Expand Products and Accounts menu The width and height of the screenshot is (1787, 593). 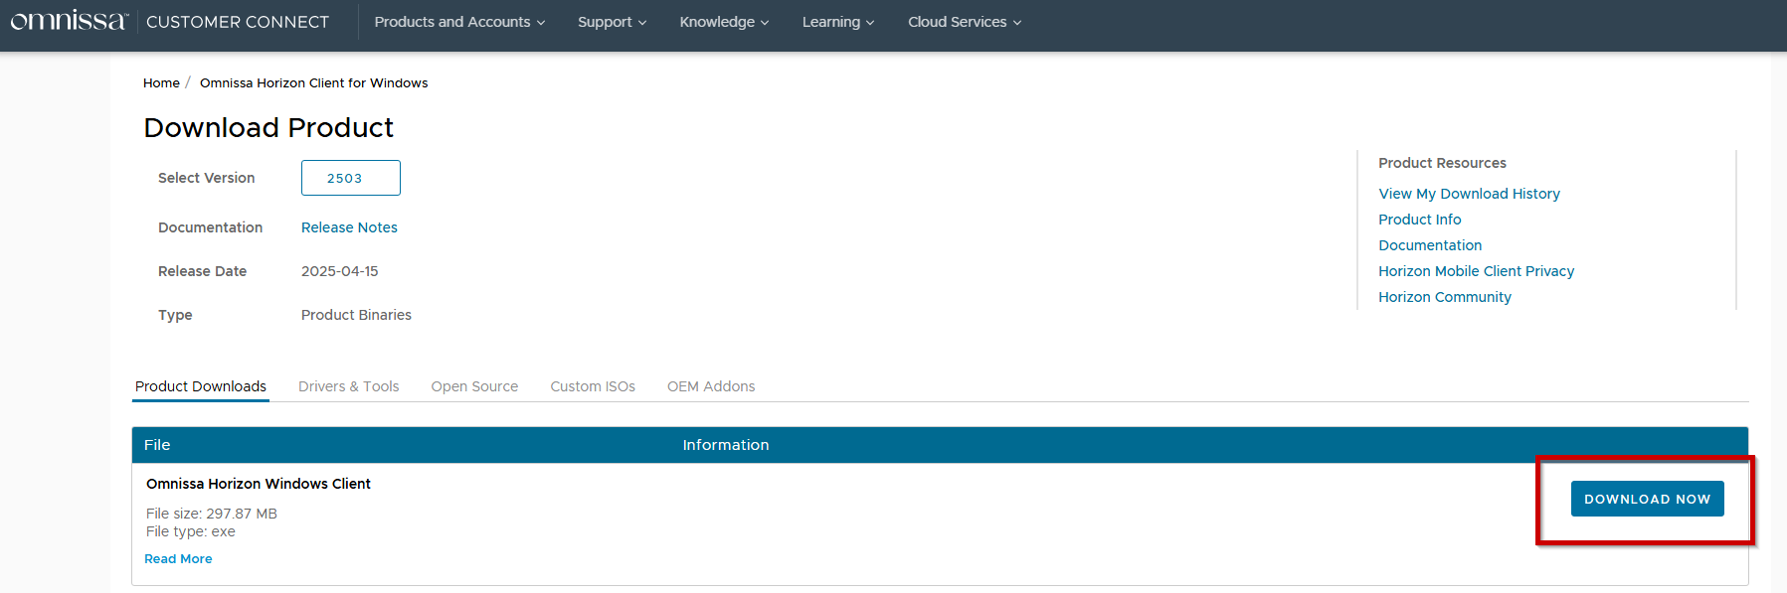(459, 22)
